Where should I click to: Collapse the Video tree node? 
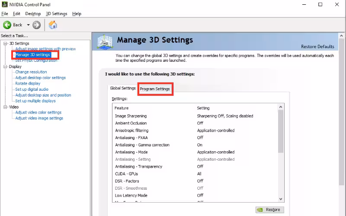pos(5,107)
